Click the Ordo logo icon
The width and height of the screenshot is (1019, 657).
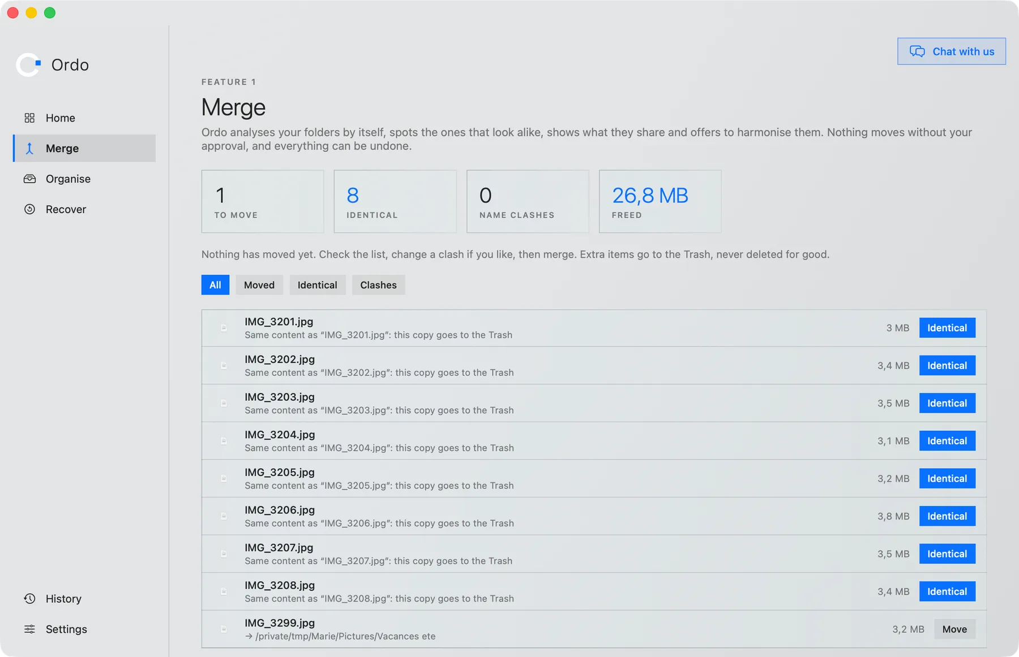click(28, 64)
